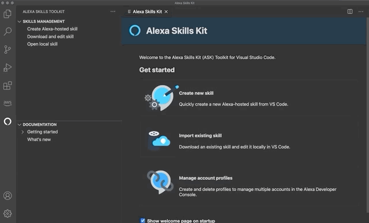
Task: Click Download and edit skill
Action: coord(50,37)
